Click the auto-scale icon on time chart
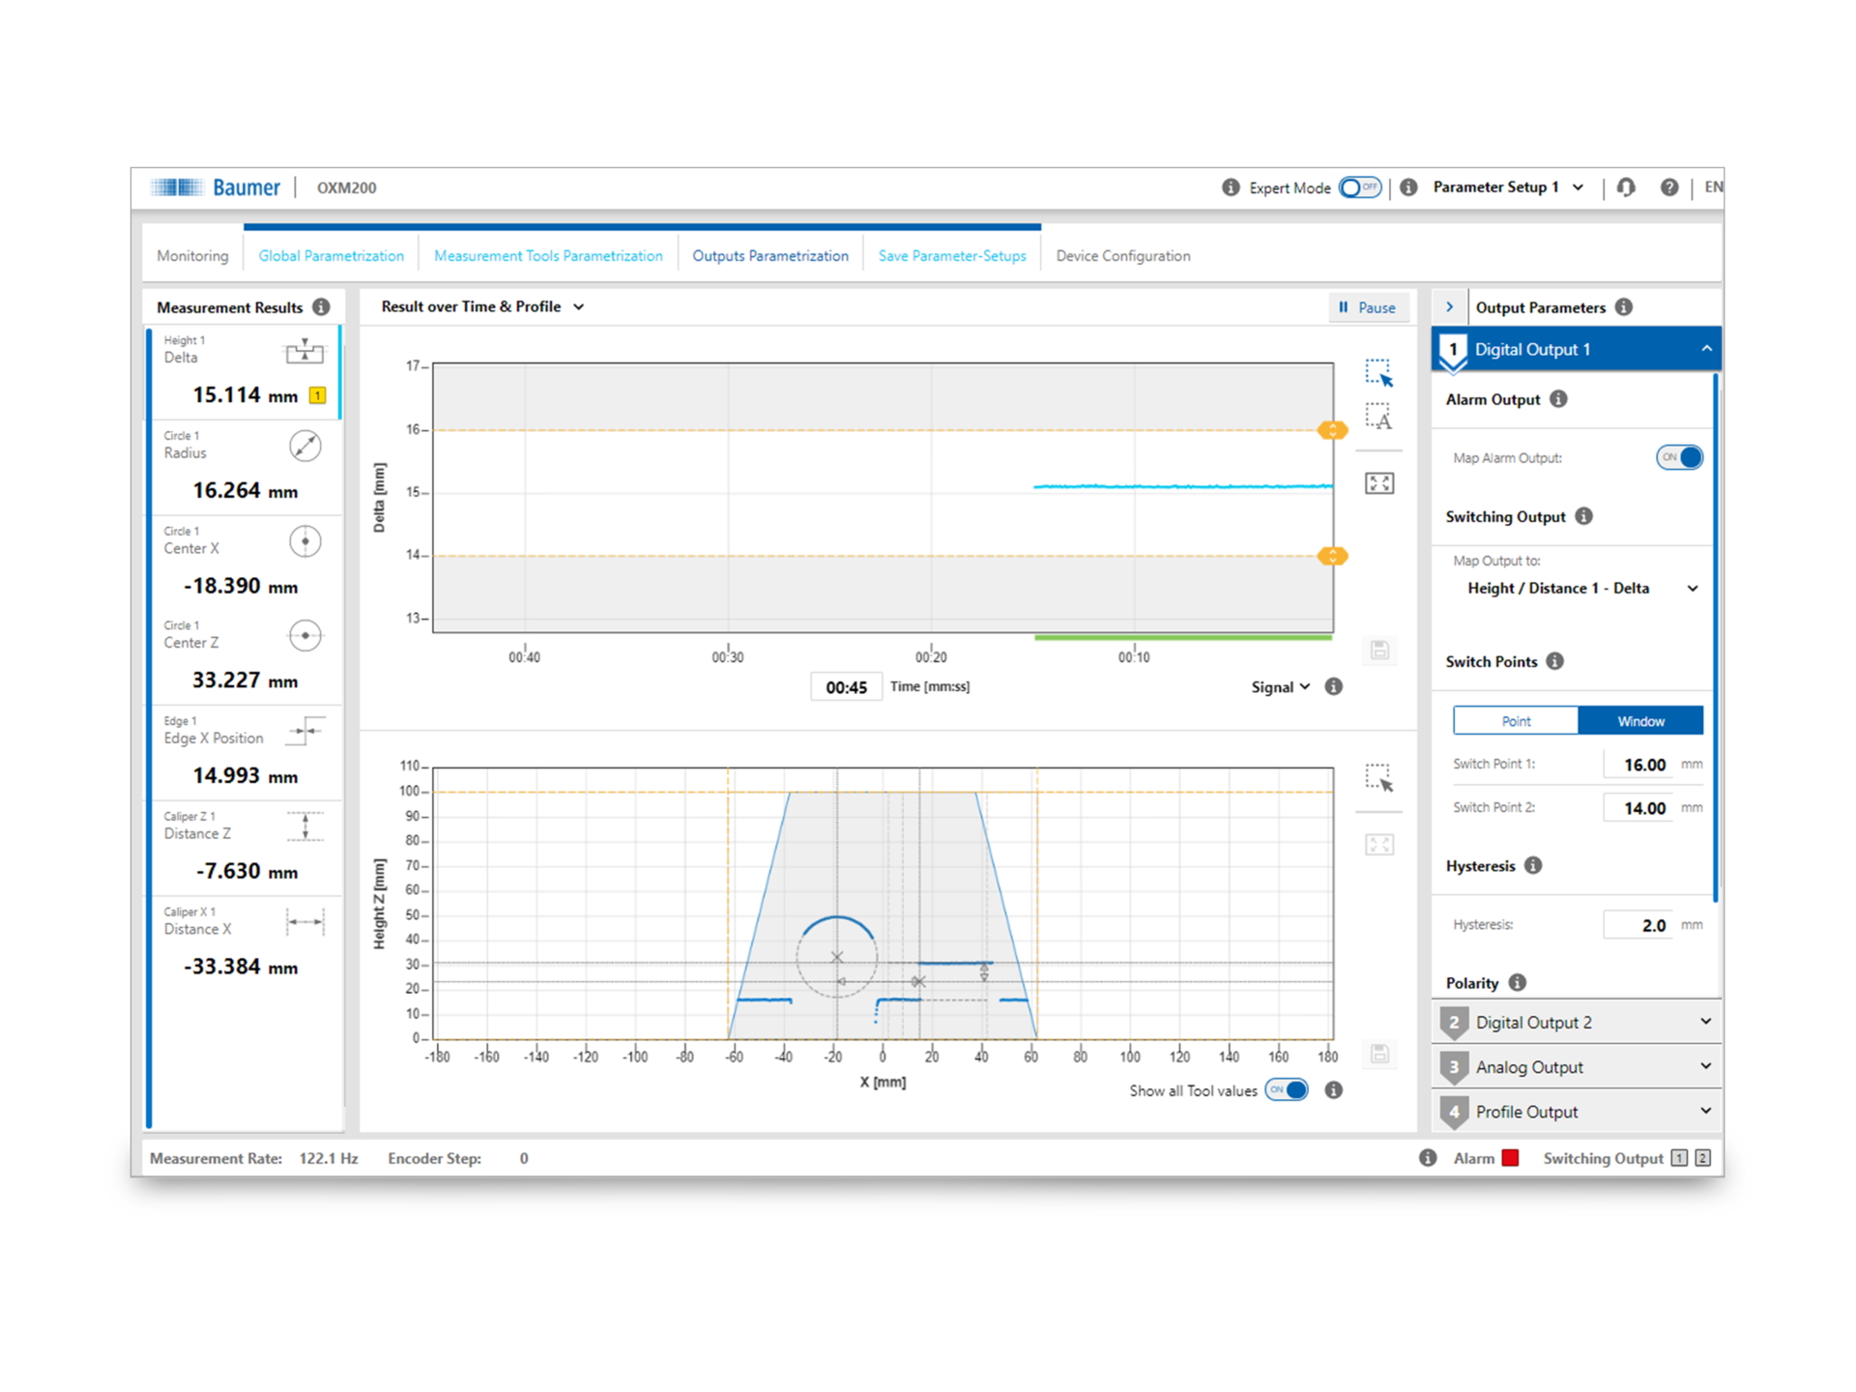 point(1378,418)
